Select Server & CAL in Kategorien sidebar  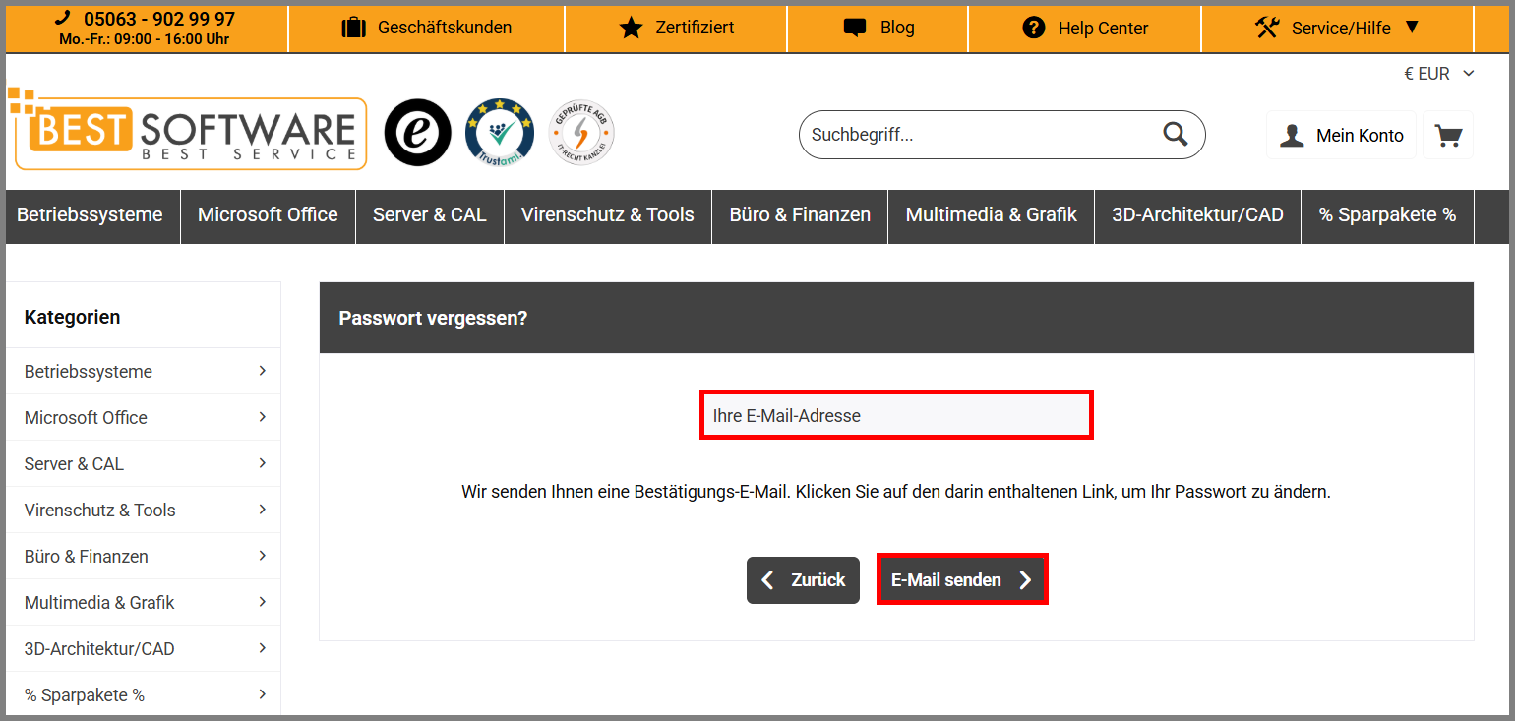143,463
